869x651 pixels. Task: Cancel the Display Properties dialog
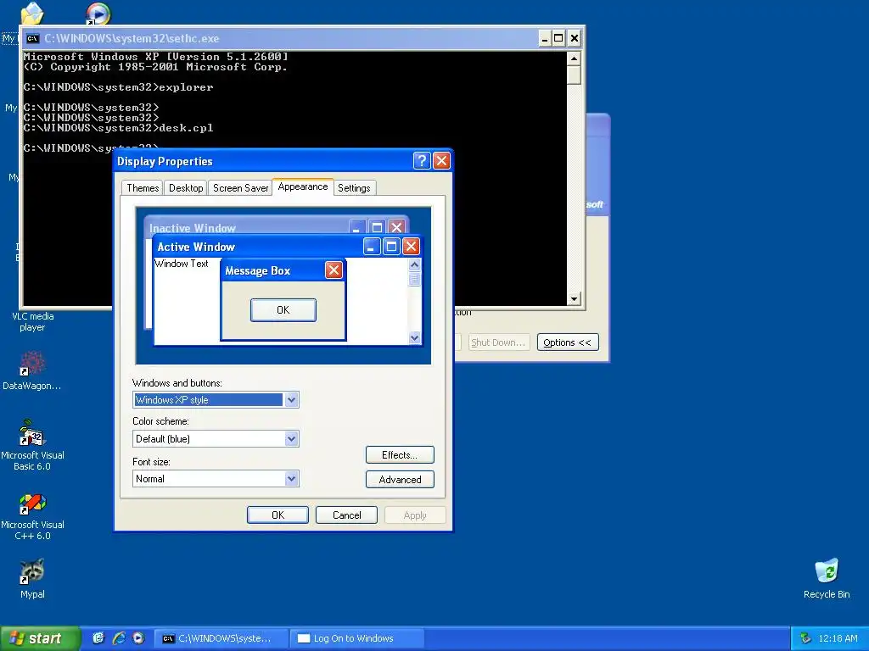pyautogui.click(x=346, y=515)
